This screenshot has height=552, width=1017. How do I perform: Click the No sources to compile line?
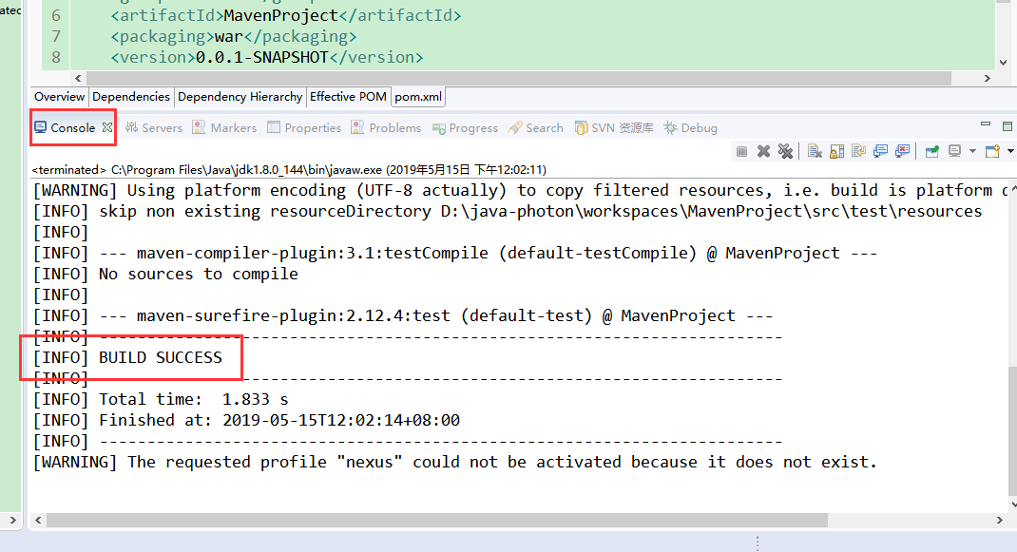[x=165, y=274]
